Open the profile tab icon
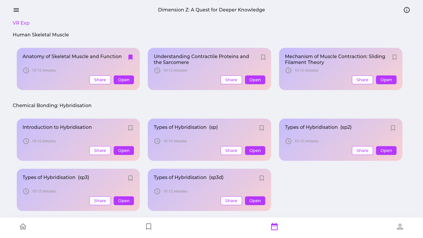 [x=400, y=227]
